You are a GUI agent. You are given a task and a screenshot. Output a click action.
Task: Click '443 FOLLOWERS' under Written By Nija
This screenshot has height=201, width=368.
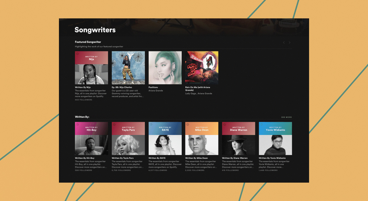[x=84, y=100]
